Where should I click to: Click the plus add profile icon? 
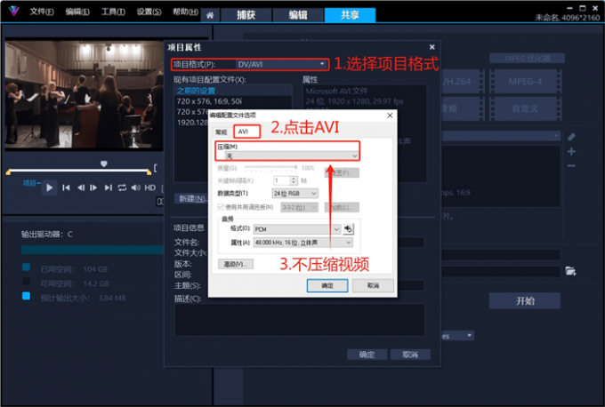(571, 151)
